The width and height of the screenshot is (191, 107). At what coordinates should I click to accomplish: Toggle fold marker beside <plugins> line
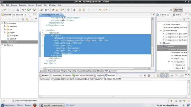point(43,33)
